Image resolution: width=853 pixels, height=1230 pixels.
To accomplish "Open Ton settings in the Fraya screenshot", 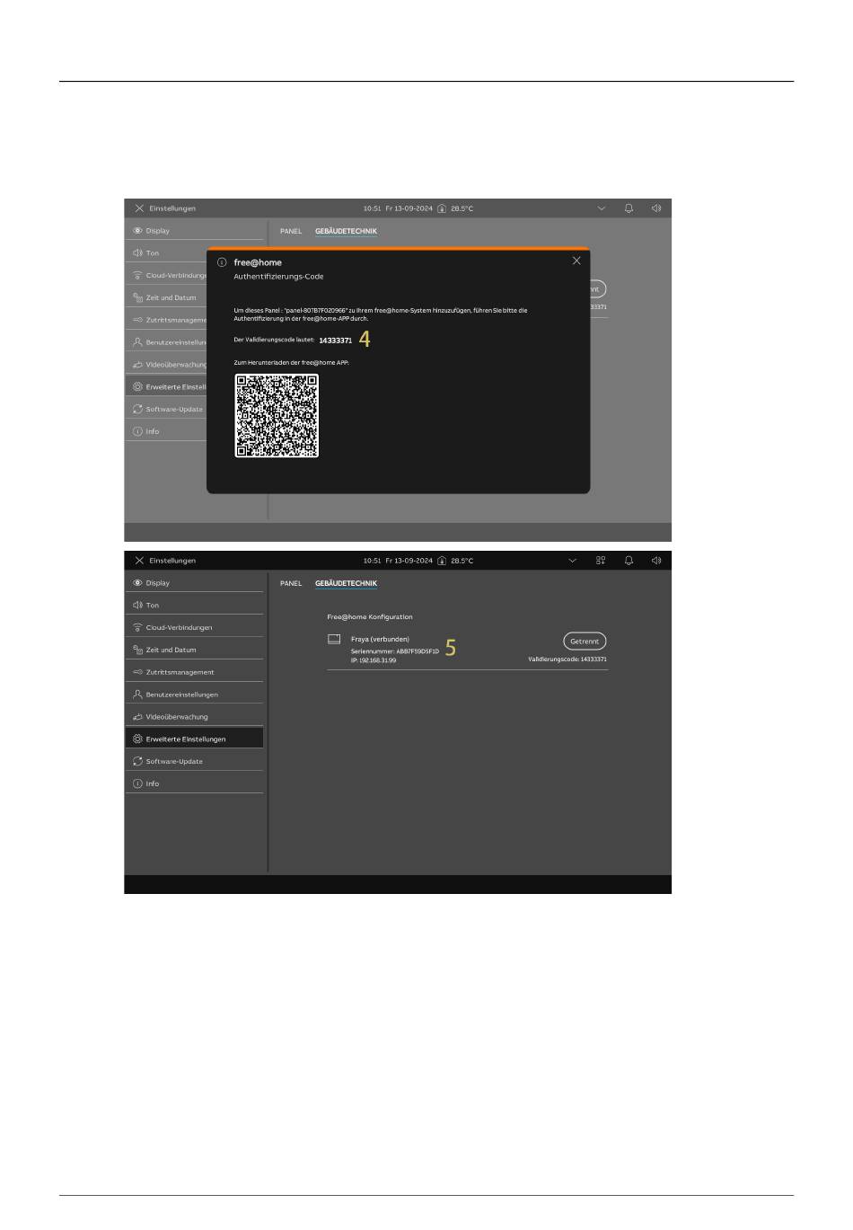I will tap(195, 606).
